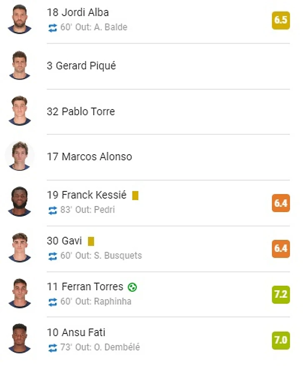Open Gerard Piqué player profile link
Viewport: 304px width, 366px height.
click(81, 65)
